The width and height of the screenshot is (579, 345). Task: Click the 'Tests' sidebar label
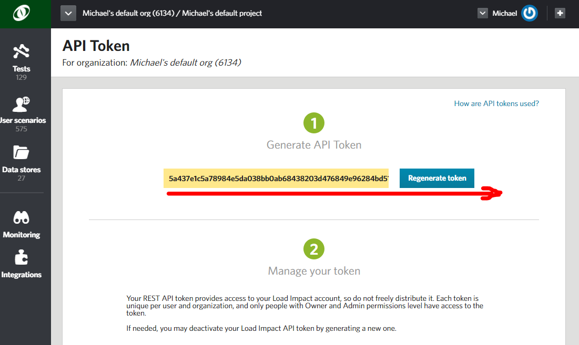21,69
